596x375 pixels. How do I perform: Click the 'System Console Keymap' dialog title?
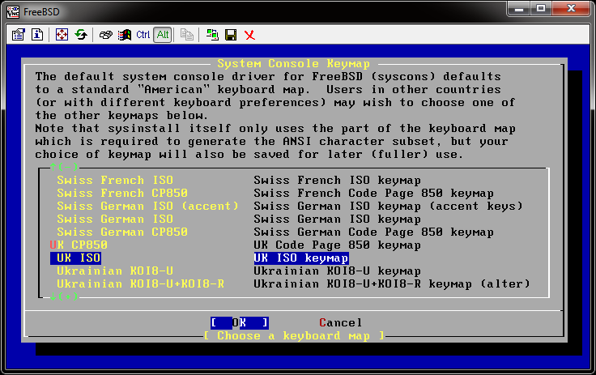[293, 63]
